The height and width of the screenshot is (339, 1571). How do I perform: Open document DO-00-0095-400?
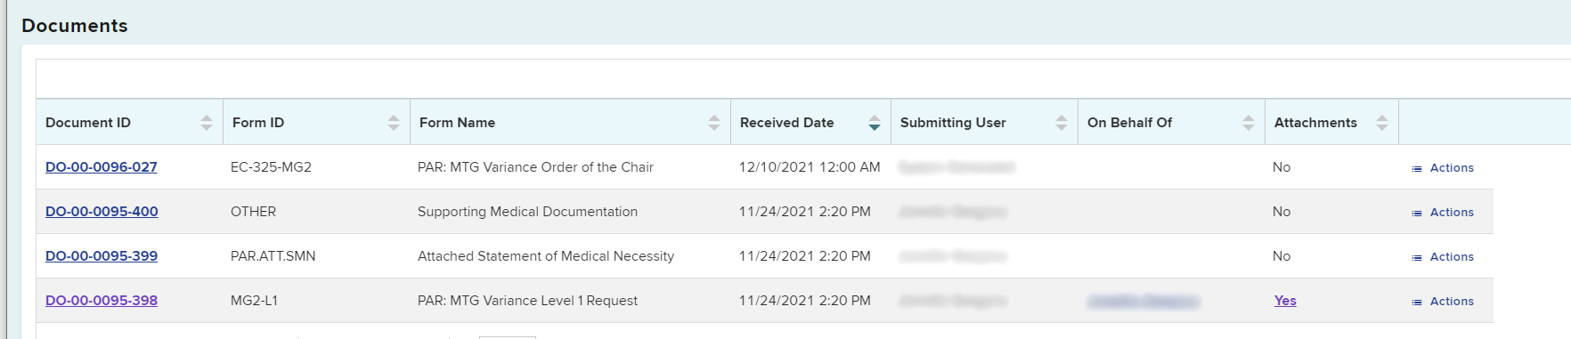coord(102,212)
